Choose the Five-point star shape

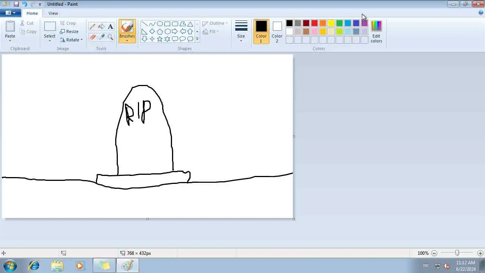[160, 39]
